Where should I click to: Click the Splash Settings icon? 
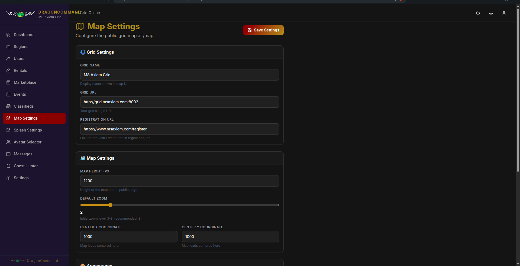(x=8, y=130)
